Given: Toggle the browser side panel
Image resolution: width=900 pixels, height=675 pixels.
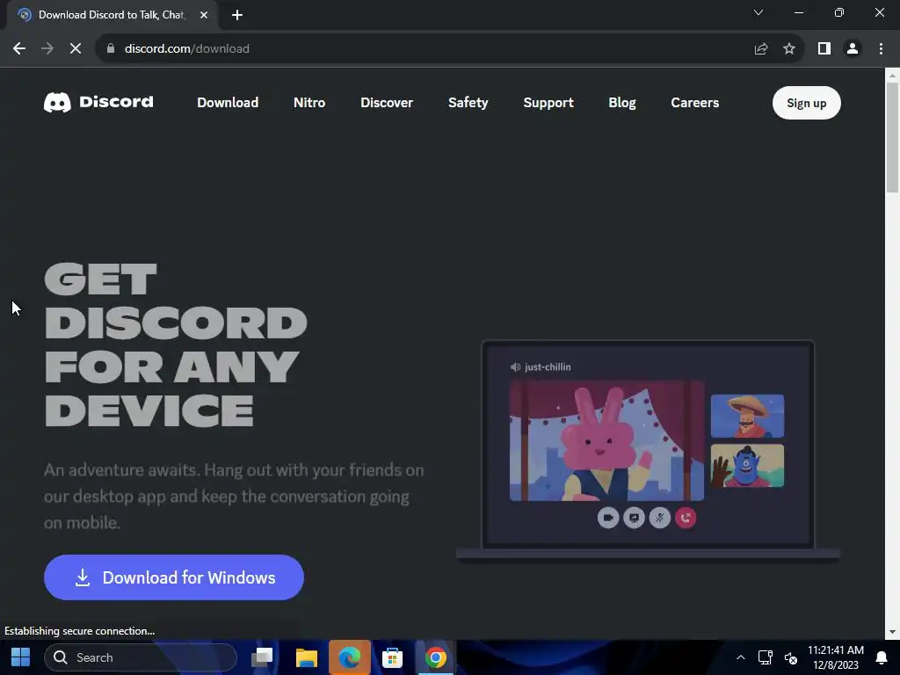Looking at the screenshot, I should point(824,49).
